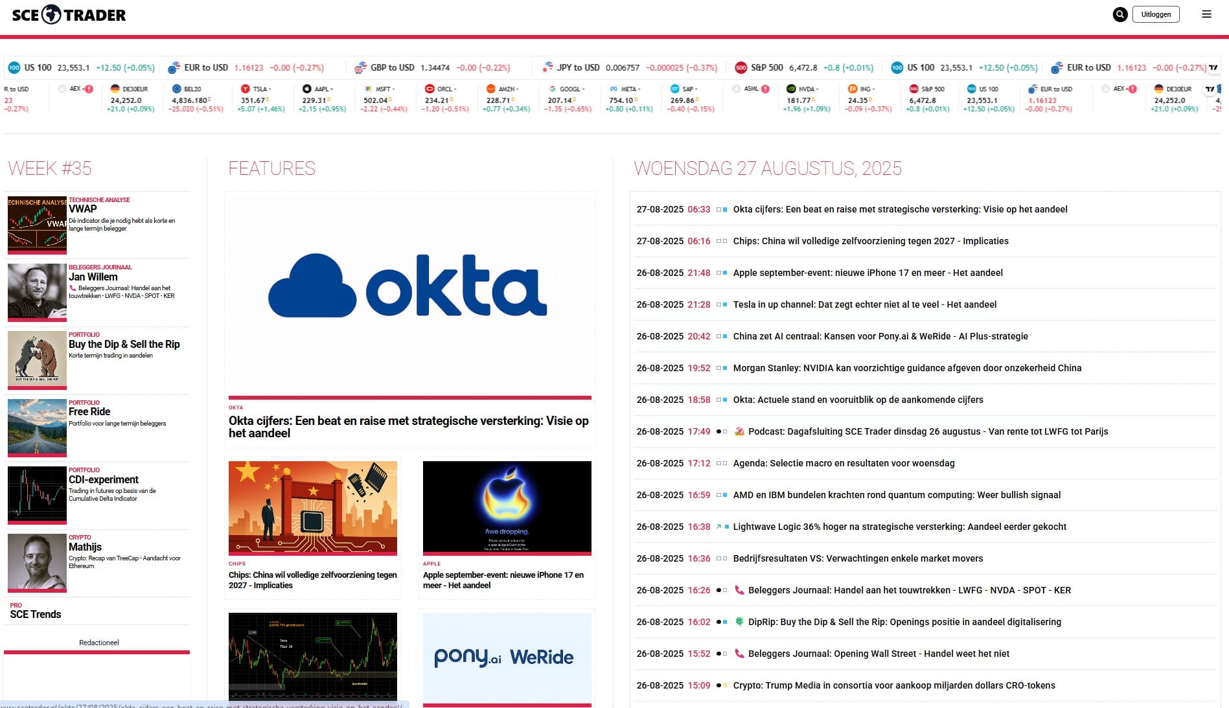Open Mathijs crypto column title

[x=85, y=547]
